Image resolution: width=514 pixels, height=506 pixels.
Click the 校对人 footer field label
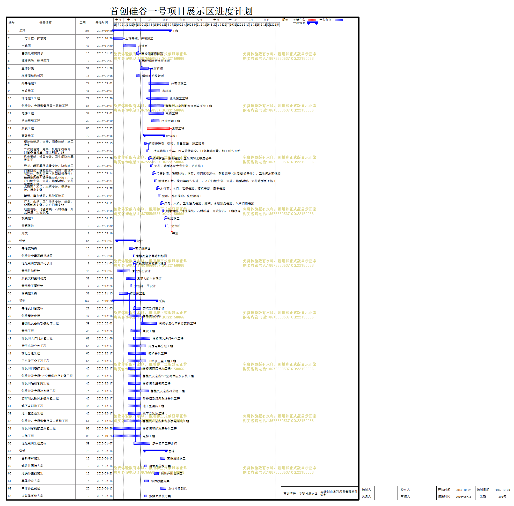pos(405,489)
